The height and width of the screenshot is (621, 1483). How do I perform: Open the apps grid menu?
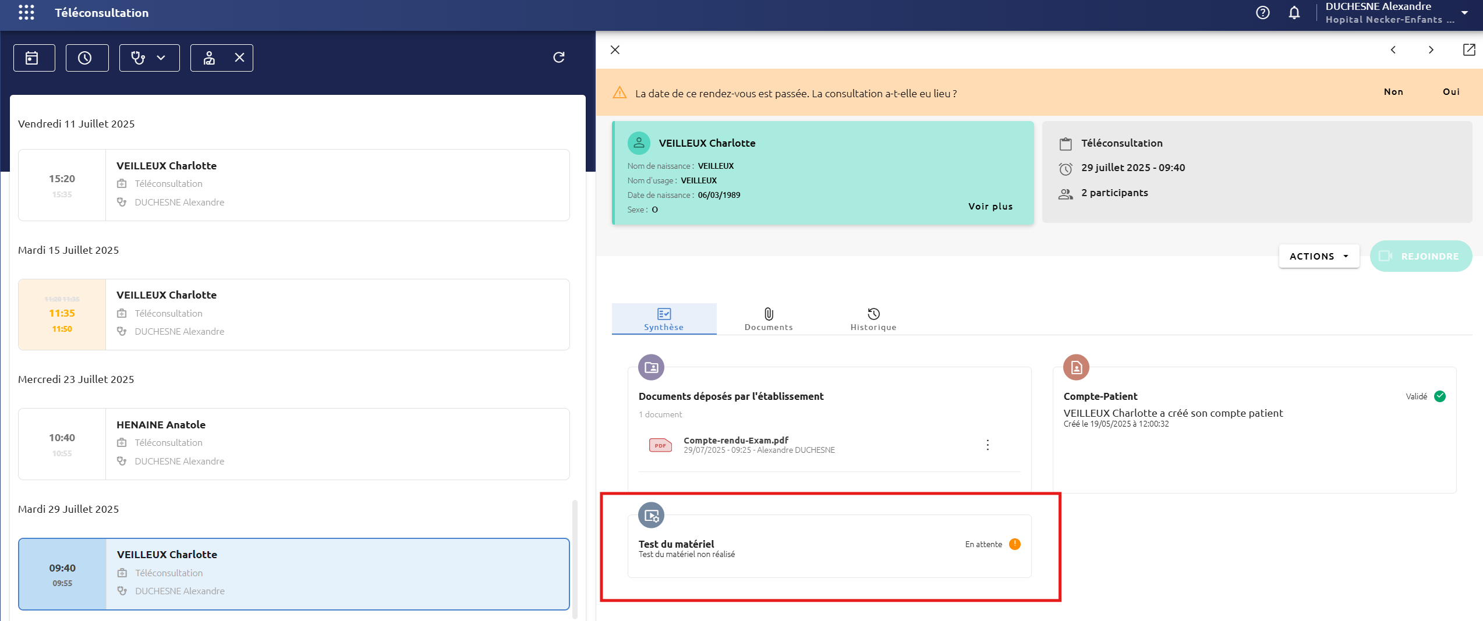click(x=26, y=12)
